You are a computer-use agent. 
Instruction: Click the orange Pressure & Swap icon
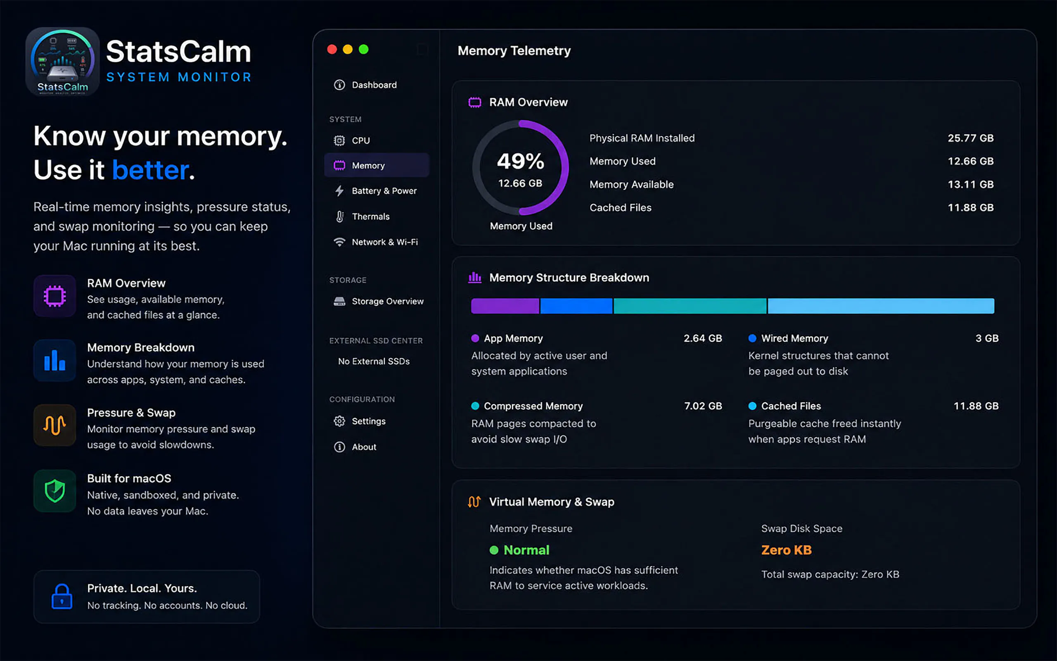55,426
